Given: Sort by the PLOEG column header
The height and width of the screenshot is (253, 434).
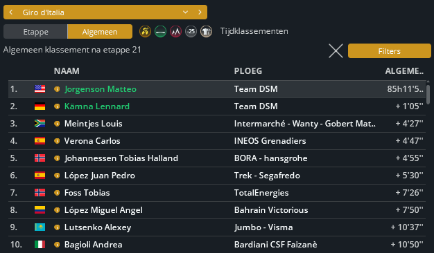Looking at the screenshot, I should coord(248,71).
